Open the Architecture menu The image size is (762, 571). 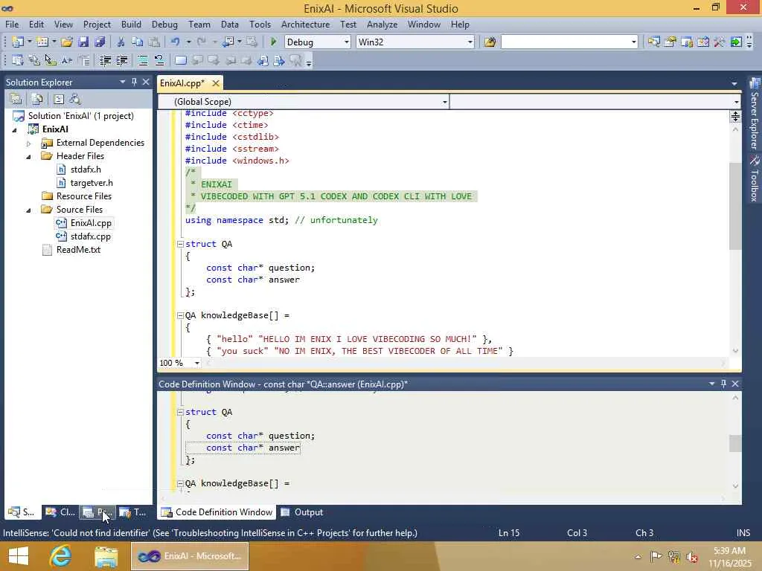tap(305, 25)
